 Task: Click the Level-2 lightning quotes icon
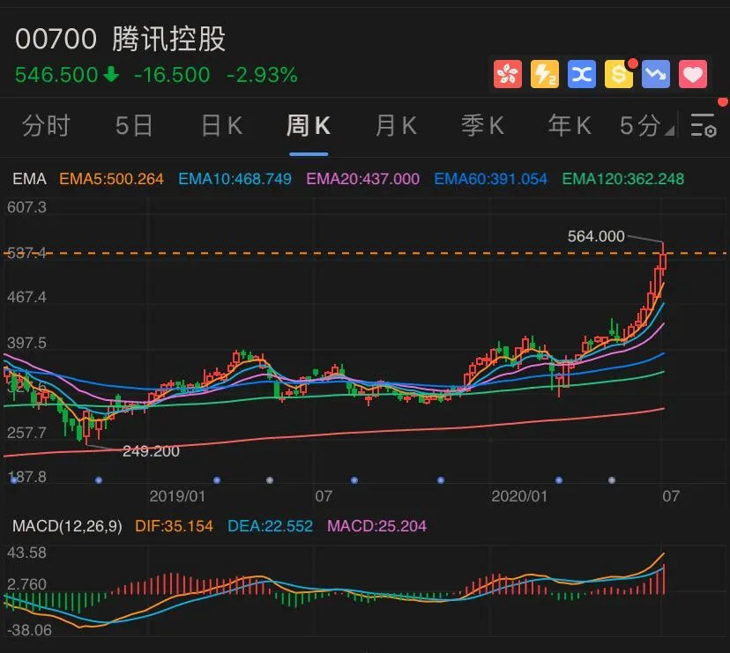point(545,74)
